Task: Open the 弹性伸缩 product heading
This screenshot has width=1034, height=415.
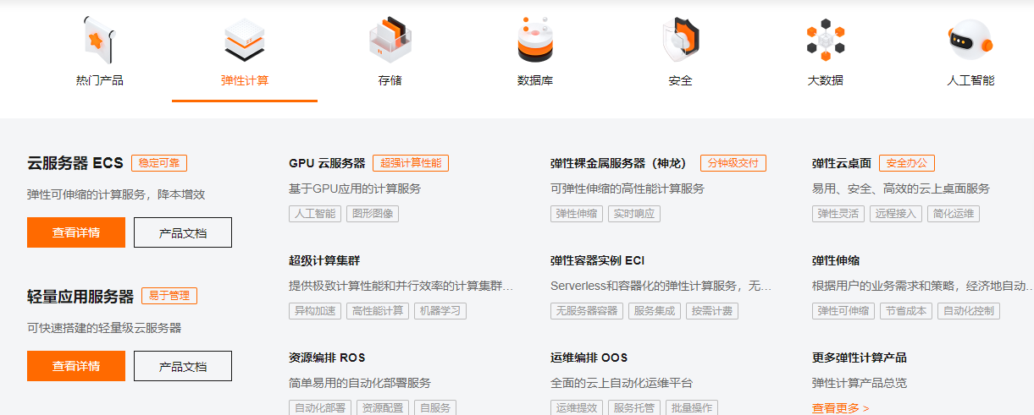Action: click(836, 260)
